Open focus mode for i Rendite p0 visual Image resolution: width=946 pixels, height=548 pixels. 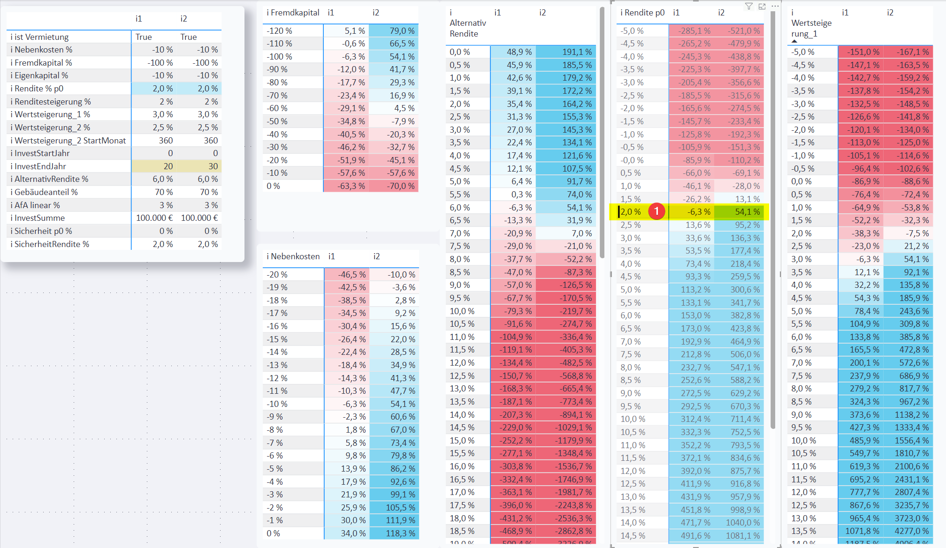(762, 6)
